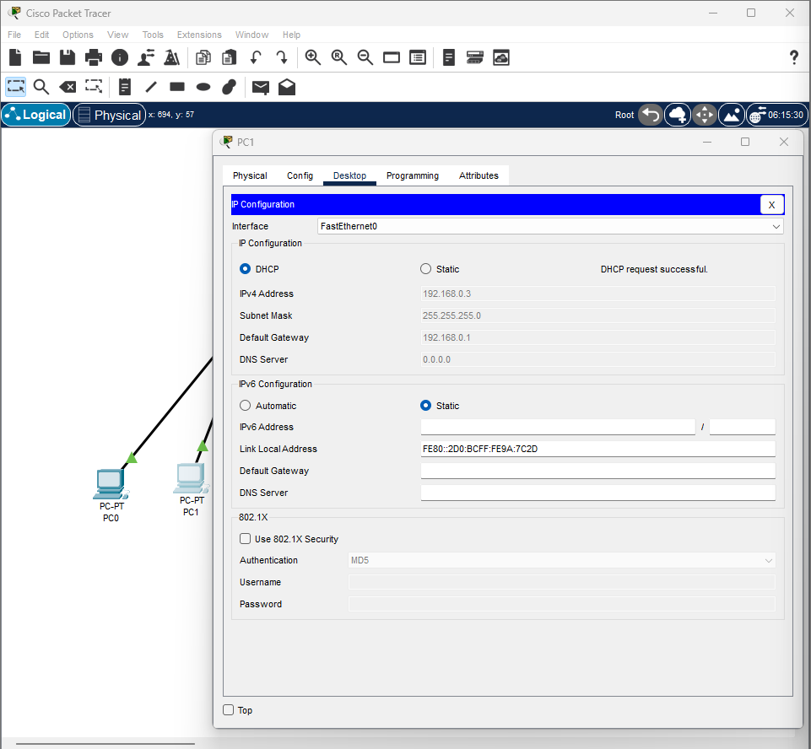Click the IPv6 Address input field
Image resolution: width=811 pixels, height=749 pixels.
tap(558, 427)
